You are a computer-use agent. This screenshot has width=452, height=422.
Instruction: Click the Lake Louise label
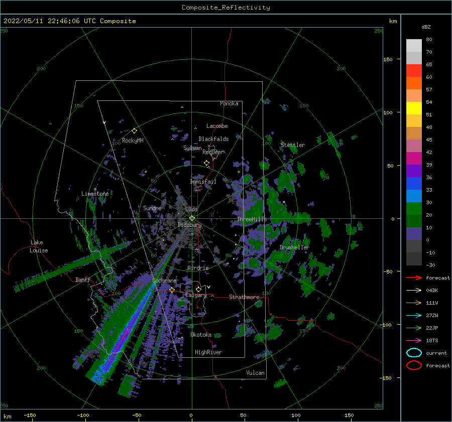coord(39,246)
